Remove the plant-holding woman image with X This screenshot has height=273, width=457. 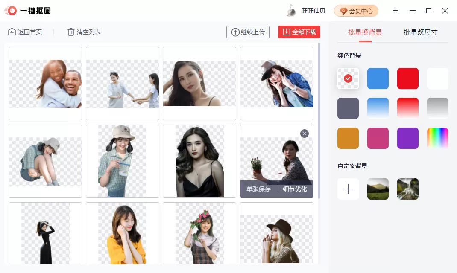click(x=304, y=134)
